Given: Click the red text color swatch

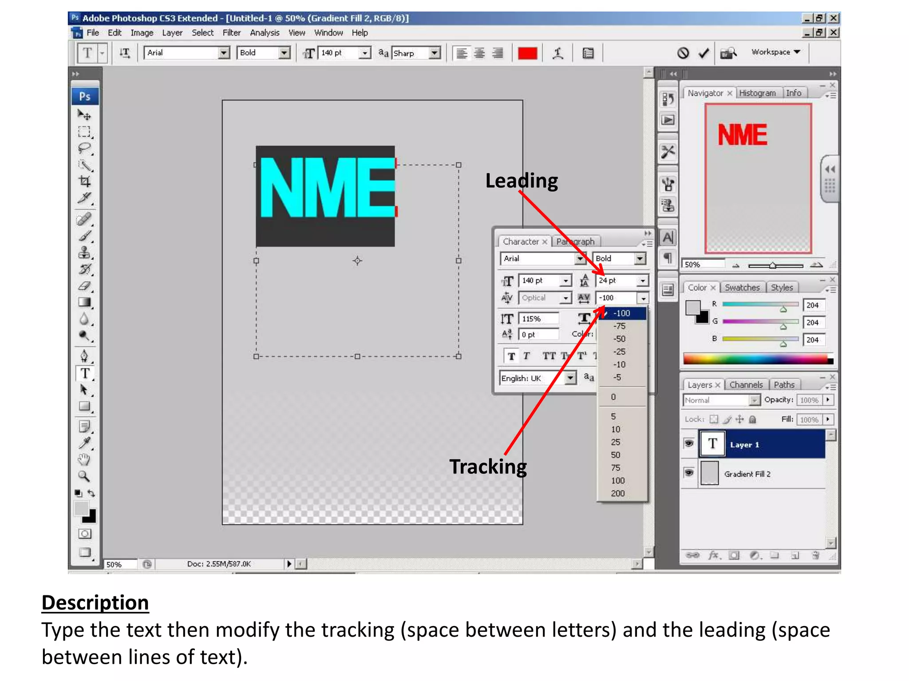Looking at the screenshot, I should pyautogui.click(x=527, y=53).
